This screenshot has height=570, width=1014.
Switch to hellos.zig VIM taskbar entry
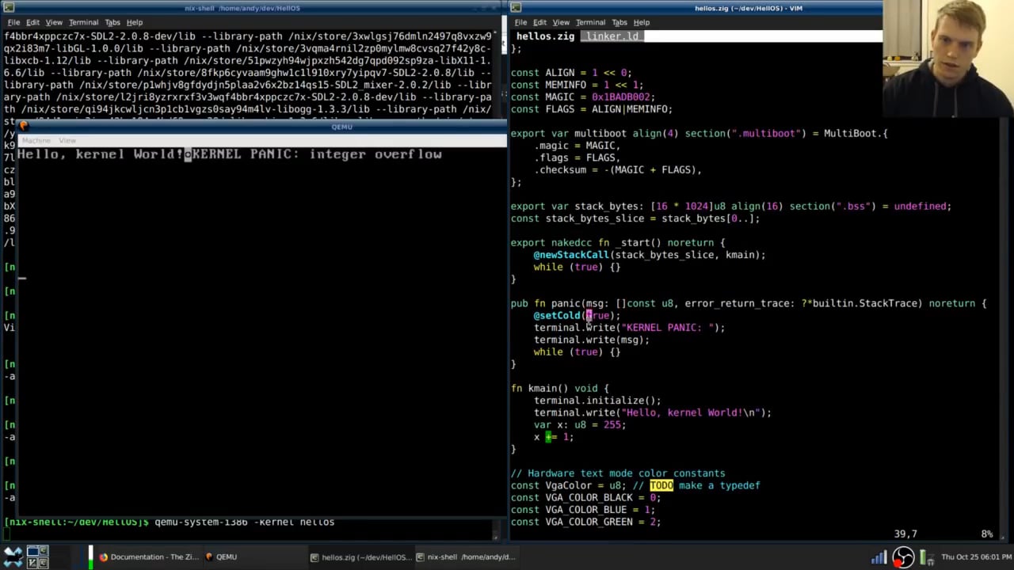360,557
